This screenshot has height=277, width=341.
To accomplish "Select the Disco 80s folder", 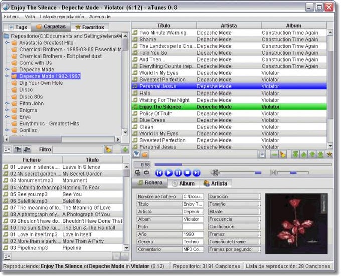I will 31,97.
